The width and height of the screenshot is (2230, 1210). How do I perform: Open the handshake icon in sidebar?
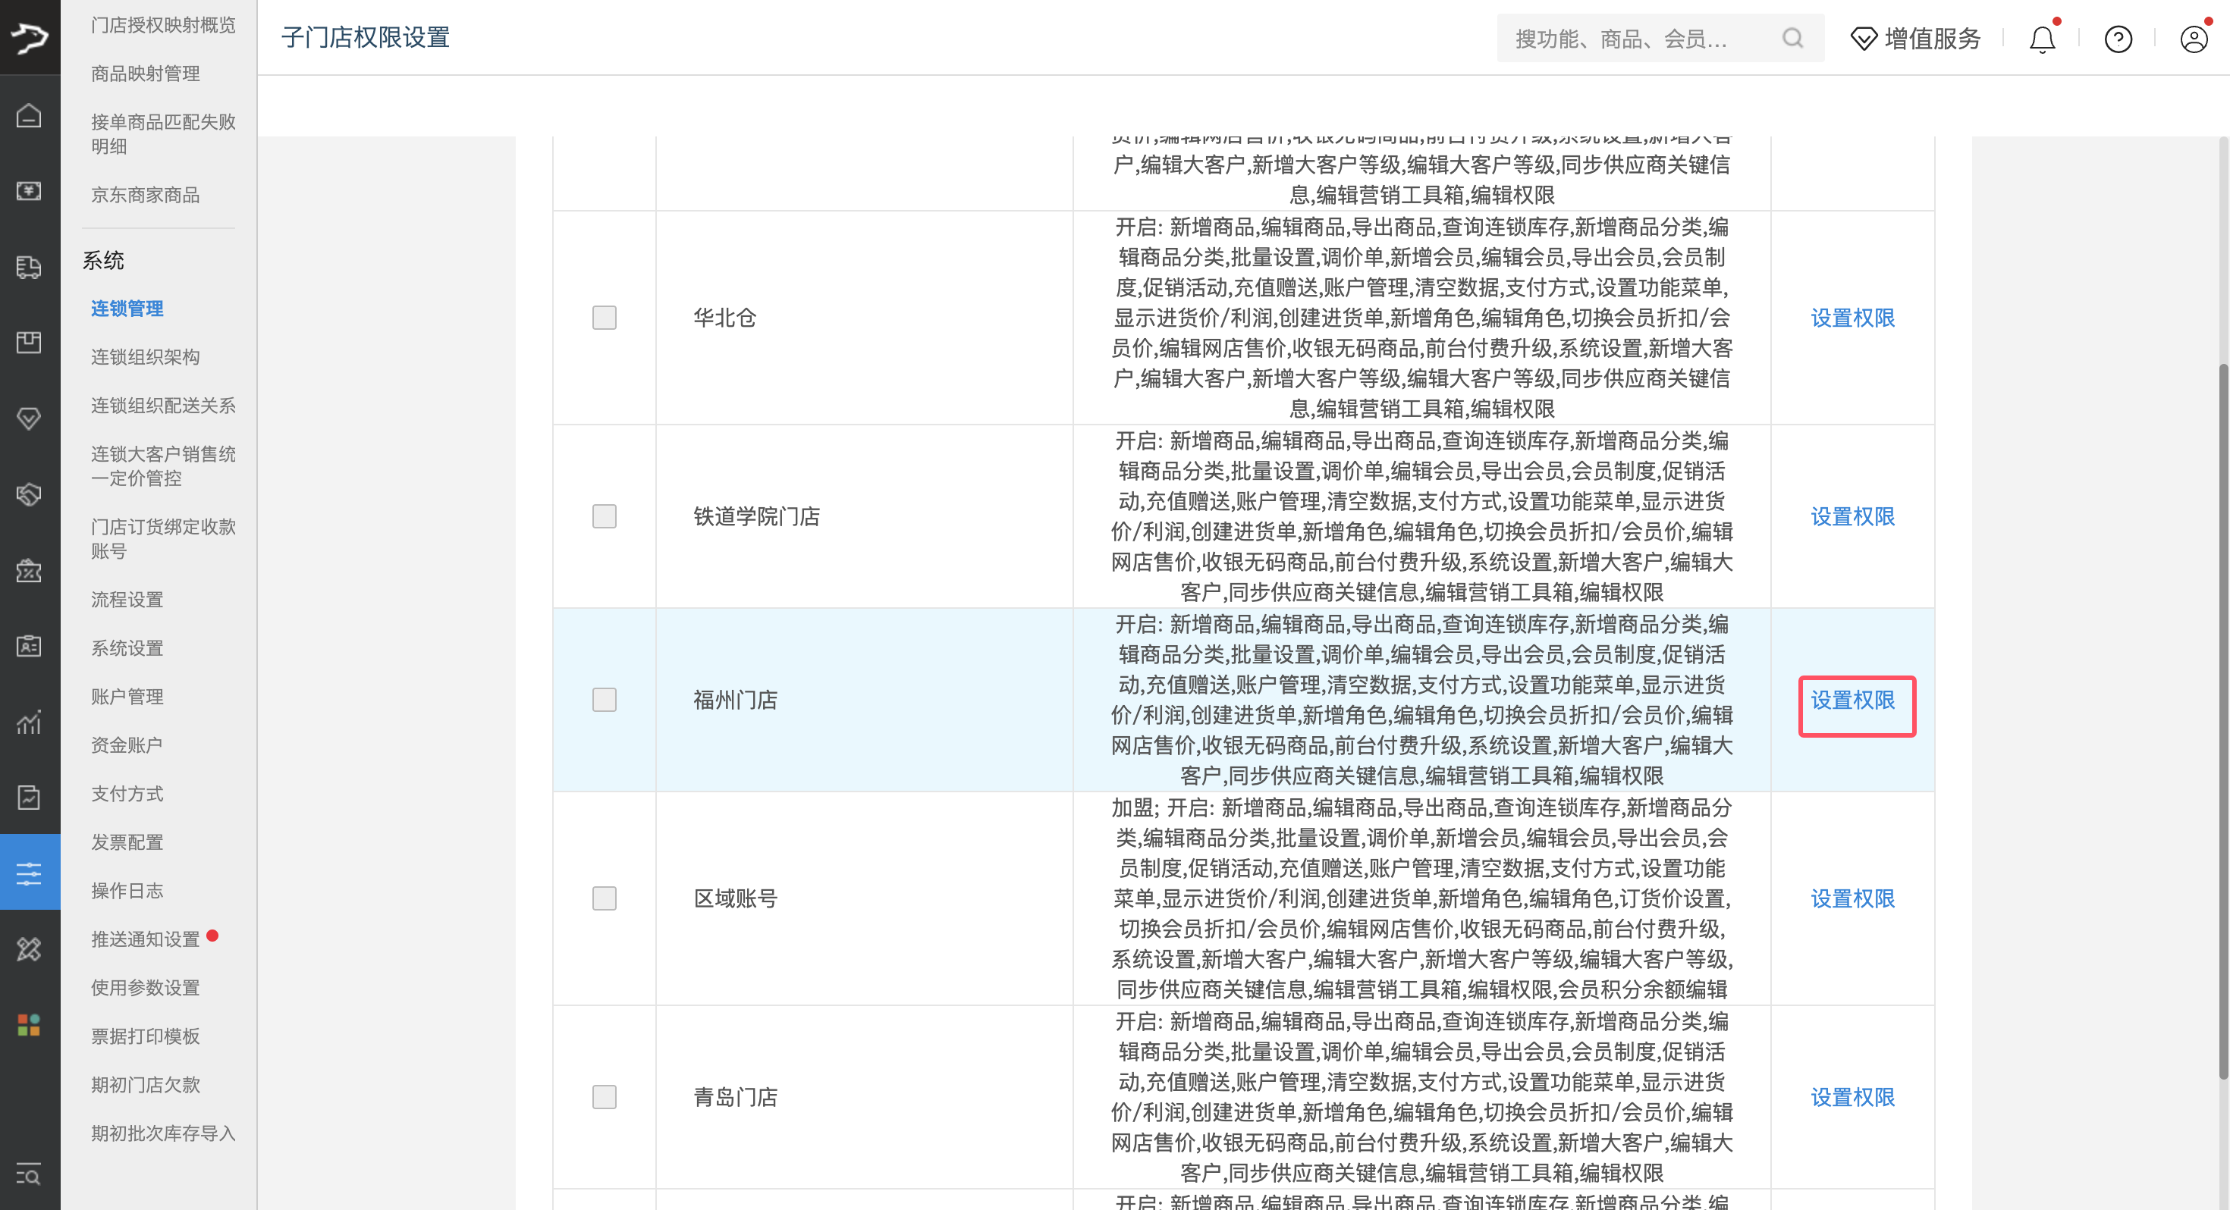click(30, 495)
